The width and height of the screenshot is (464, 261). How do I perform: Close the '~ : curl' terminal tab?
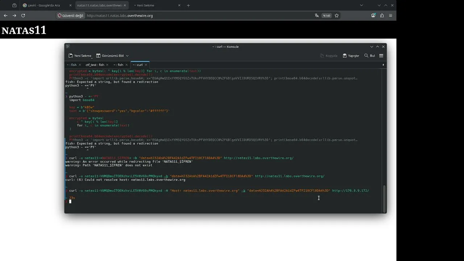click(x=146, y=65)
